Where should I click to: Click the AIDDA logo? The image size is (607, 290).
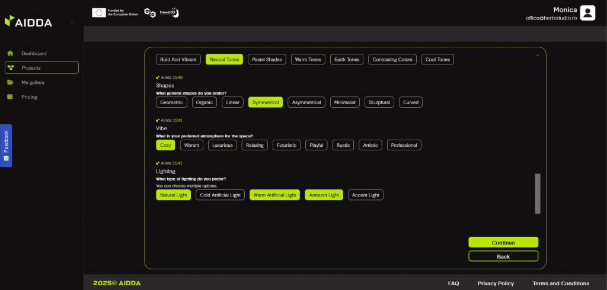pyautogui.click(x=28, y=21)
